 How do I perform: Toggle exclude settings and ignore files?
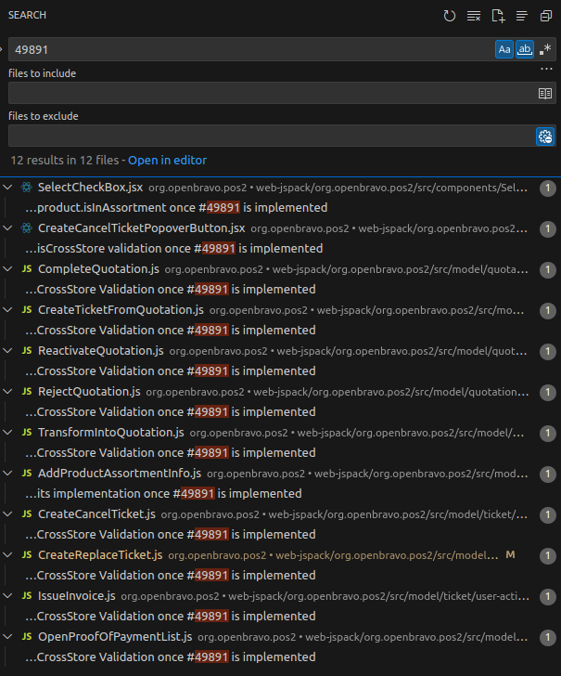pos(545,136)
